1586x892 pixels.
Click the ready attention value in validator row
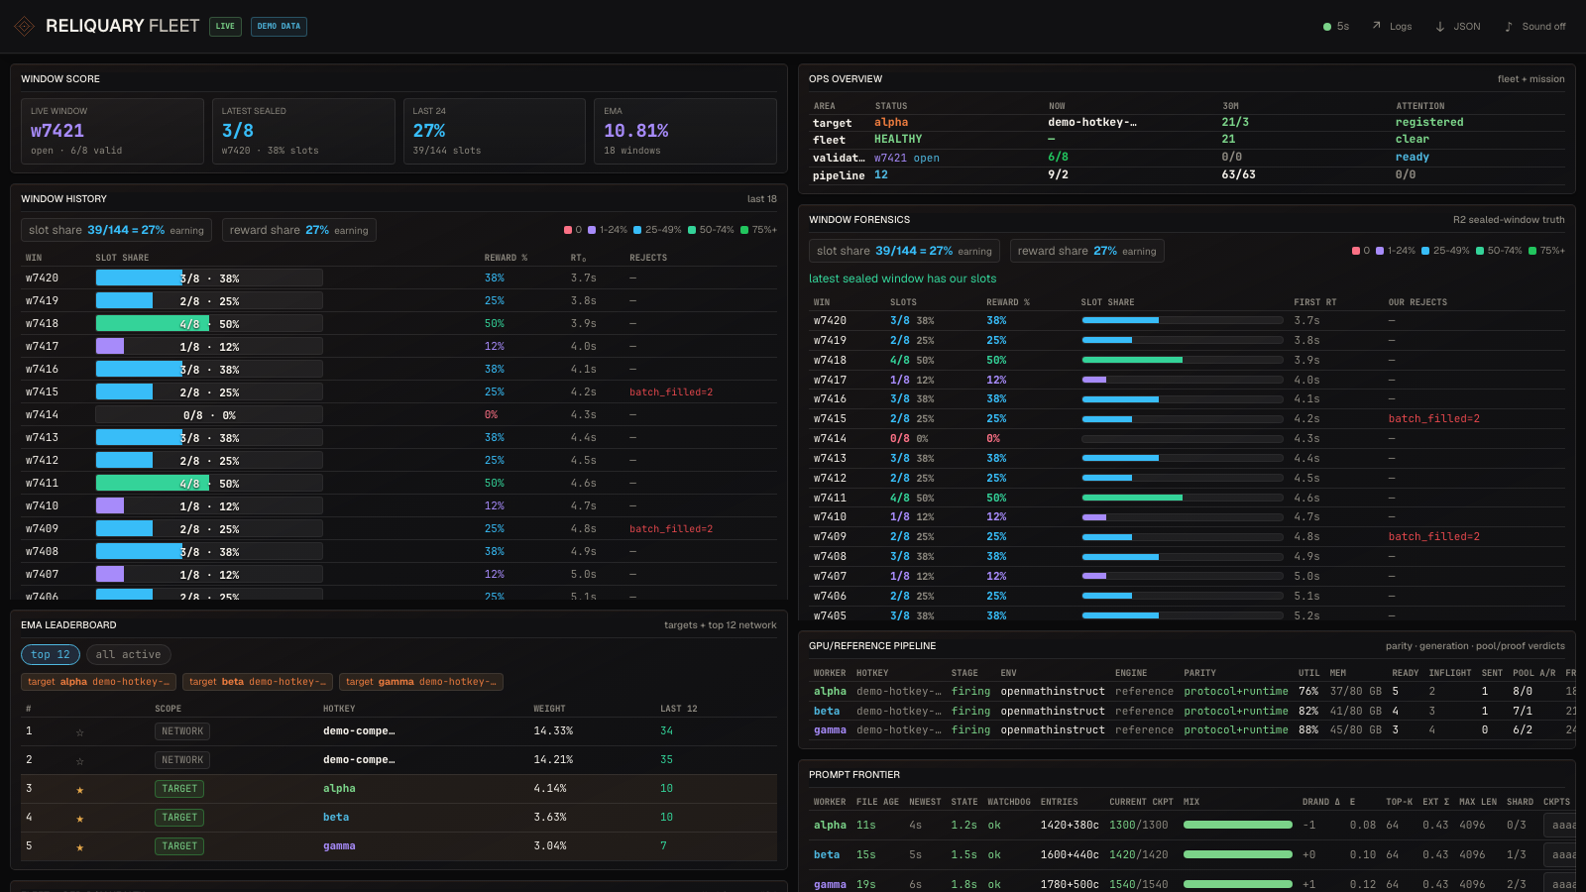point(1413,158)
